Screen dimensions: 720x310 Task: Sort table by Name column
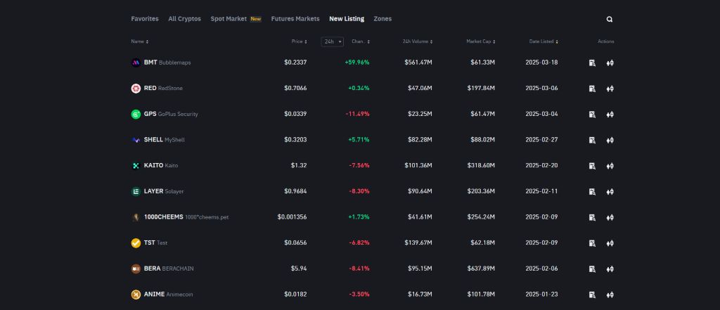pos(140,41)
